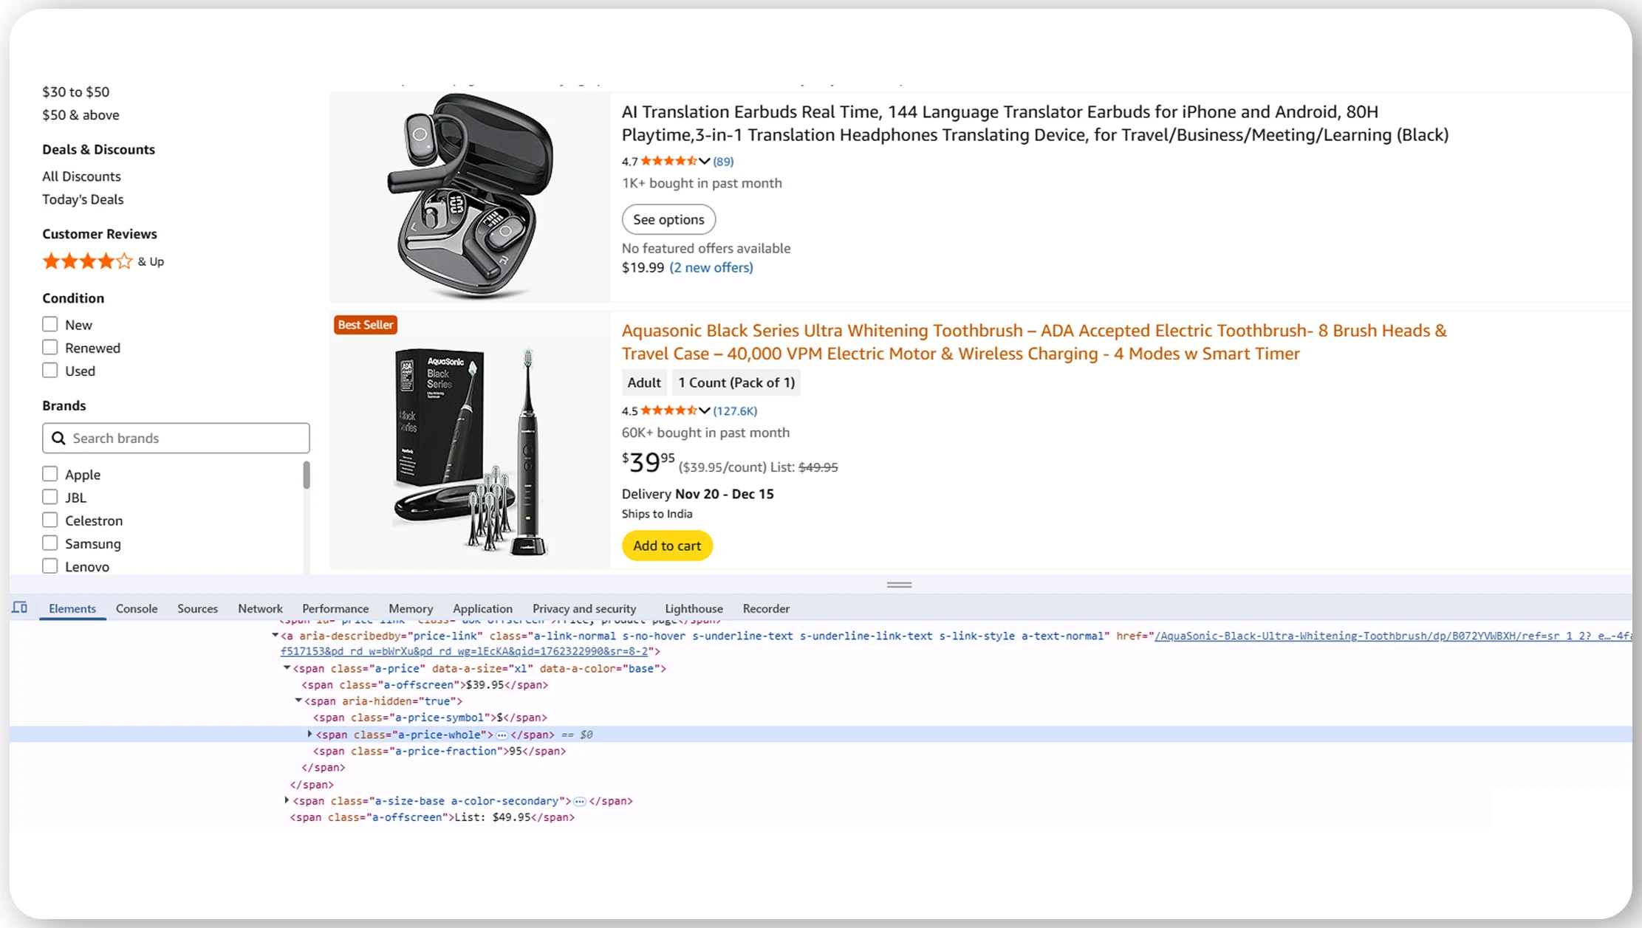Expand the ellipsis in the a-size-base span
The width and height of the screenshot is (1642, 928).
click(x=581, y=801)
